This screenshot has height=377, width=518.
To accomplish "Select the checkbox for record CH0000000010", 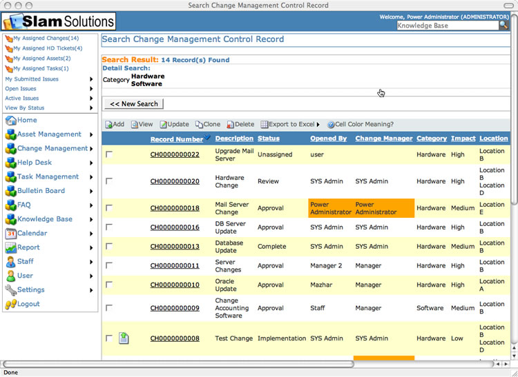I will [109, 285].
